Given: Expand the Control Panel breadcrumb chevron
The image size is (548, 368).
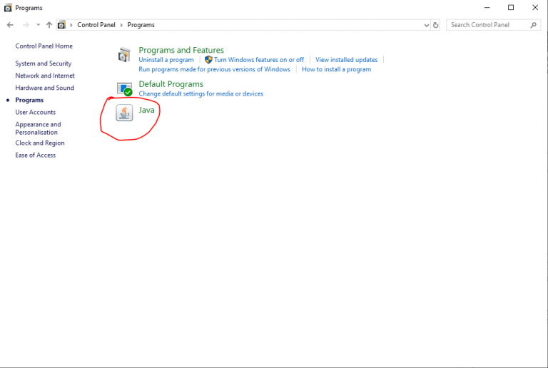Looking at the screenshot, I should point(71,25).
